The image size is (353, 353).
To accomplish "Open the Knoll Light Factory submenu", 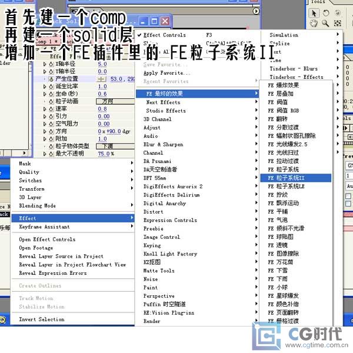I will tap(197, 254).
